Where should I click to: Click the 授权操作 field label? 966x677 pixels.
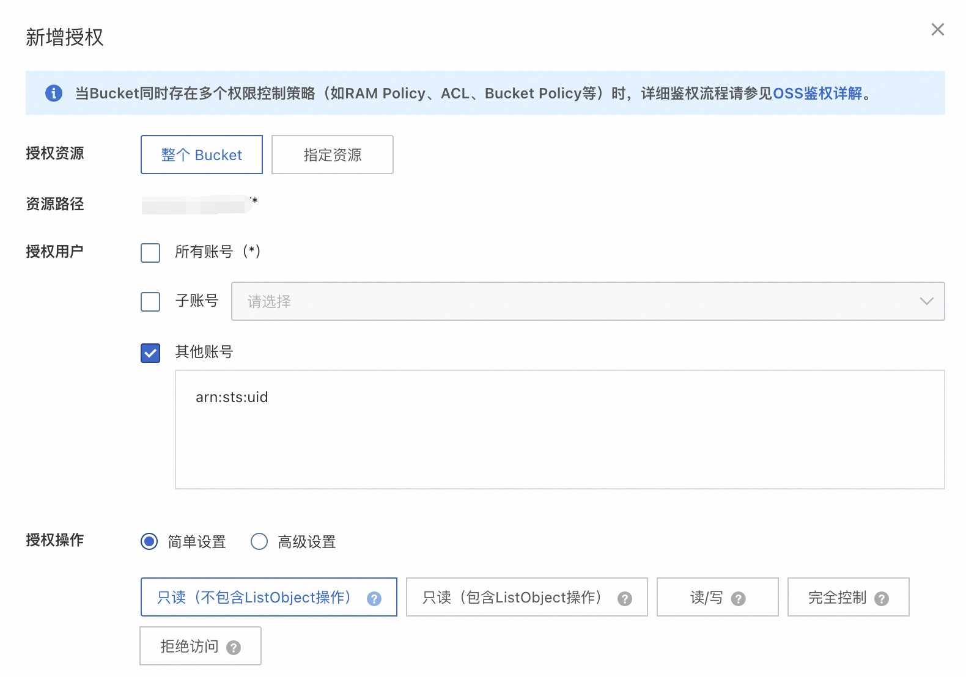click(x=55, y=540)
